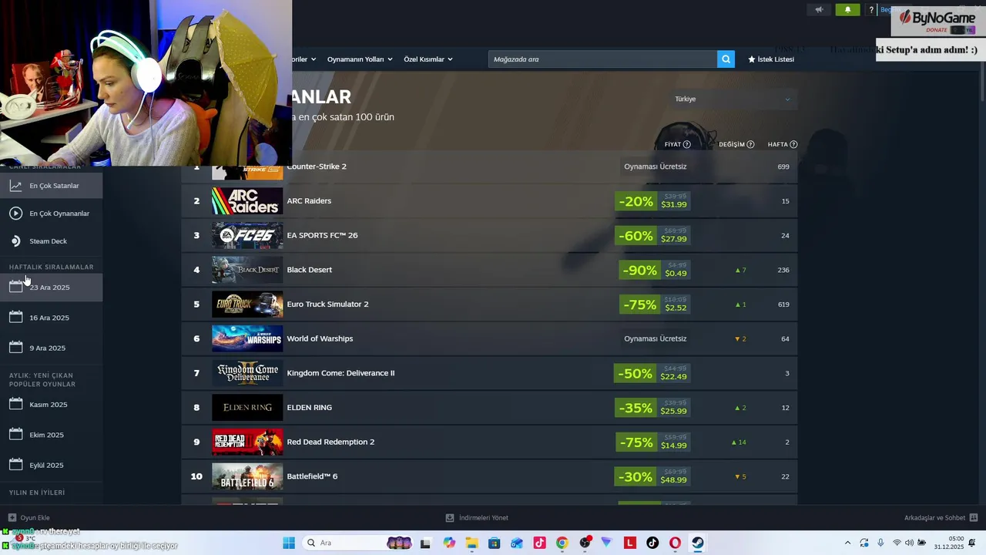Click the Black Desert game thumbnail
This screenshot has height=555, width=986.
tap(247, 270)
